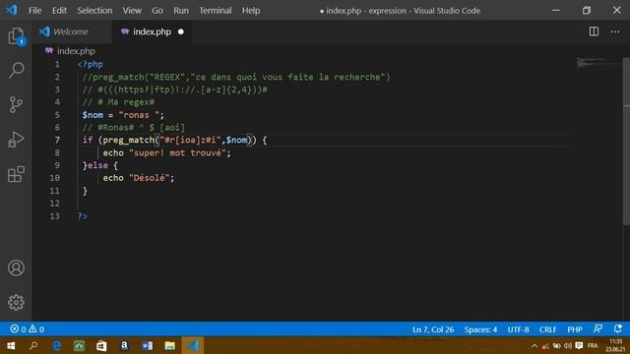Open the clock and date in taskbar
The width and height of the screenshot is (630, 354).
pos(615,345)
